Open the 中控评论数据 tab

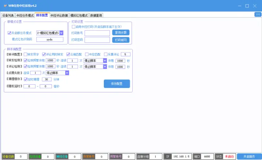pyautogui.click(x=59, y=15)
